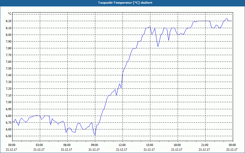
Task: Click the 00:00 time label above 22.12.17
Action: click(x=233, y=145)
